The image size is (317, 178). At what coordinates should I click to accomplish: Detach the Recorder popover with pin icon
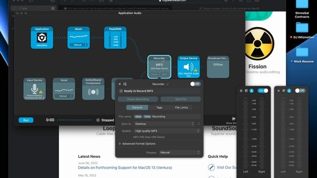(125, 84)
